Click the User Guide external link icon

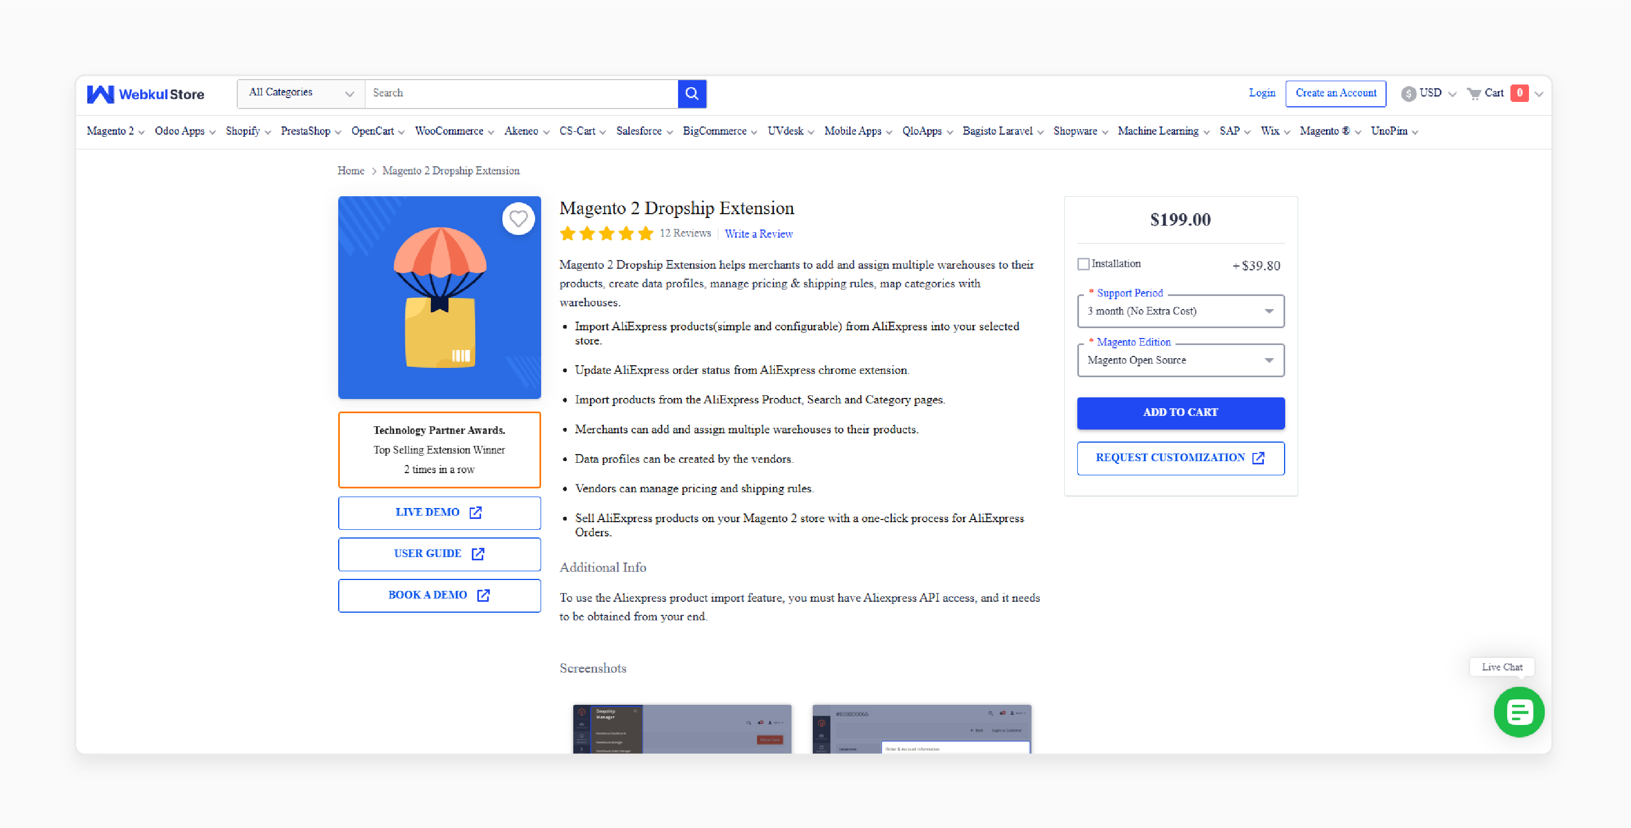[x=478, y=553]
